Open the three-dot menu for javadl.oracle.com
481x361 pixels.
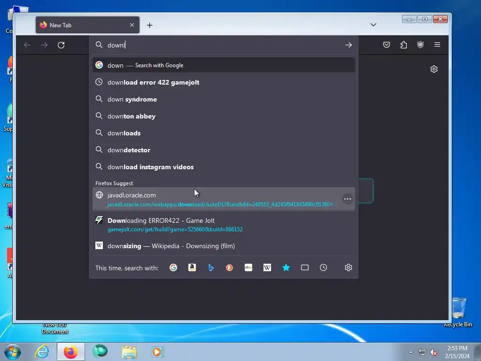point(347,199)
